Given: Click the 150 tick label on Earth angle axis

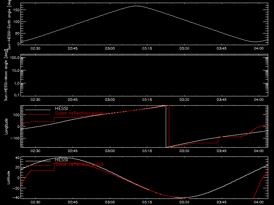Looking at the screenshot, I should point(16,10).
